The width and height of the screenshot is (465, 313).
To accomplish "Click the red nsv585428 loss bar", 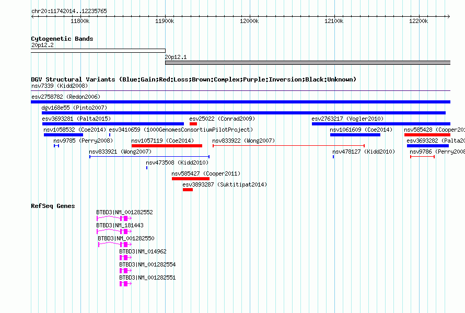I will point(427,135).
